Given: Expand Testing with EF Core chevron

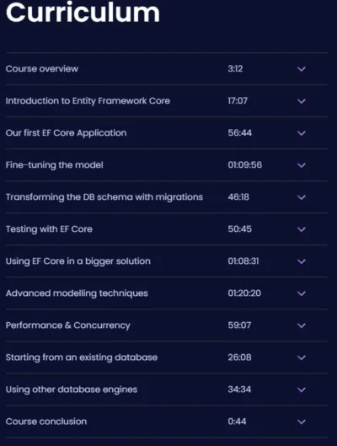Looking at the screenshot, I should [302, 229].
